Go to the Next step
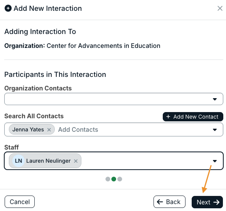The height and width of the screenshot is (211, 226). (207, 202)
